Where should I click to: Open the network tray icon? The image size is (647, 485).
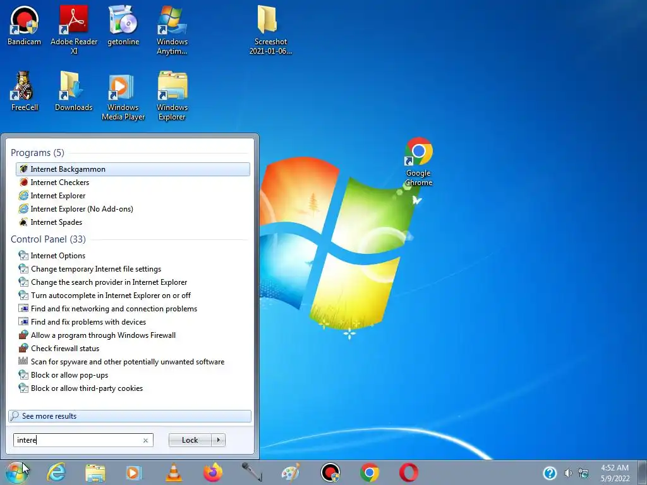(x=583, y=473)
